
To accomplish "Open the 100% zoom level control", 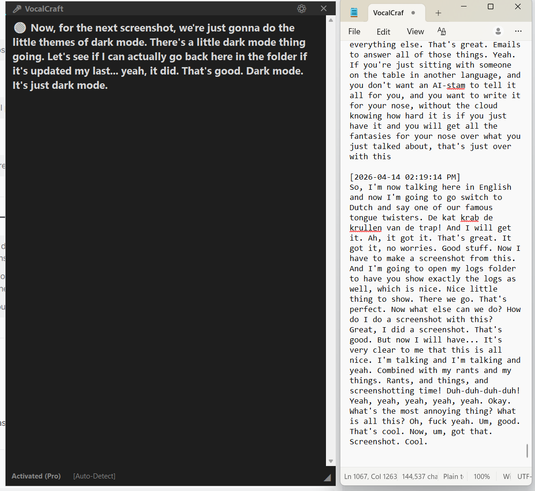I will pyautogui.click(x=482, y=476).
